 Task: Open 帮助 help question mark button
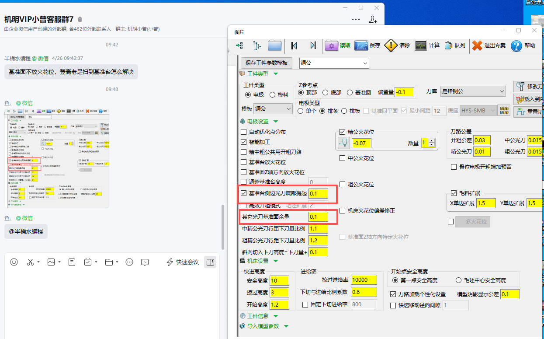click(x=523, y=45)
